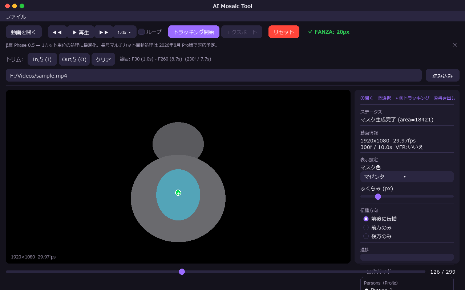The height and width of the screenshot is (290, 465).
Task: Click the fast-forward (▶▶) button
Action: (104, 32)
